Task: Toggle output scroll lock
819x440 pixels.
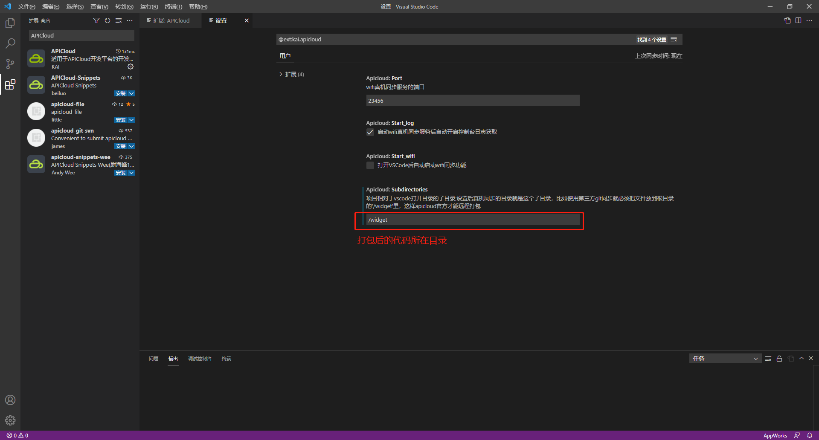Action: pos(779,359)
